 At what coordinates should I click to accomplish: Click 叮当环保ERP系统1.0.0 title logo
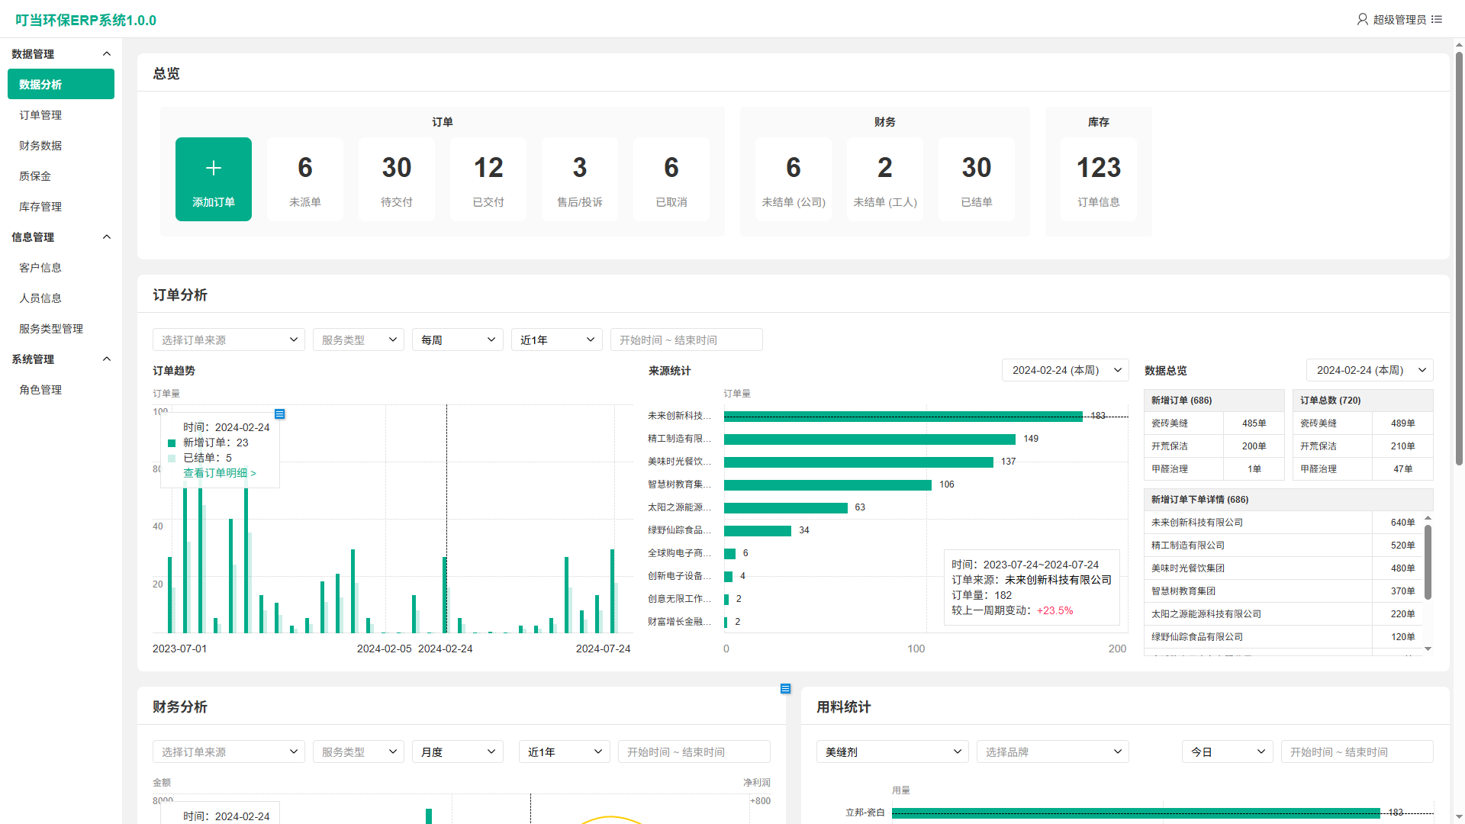point(85,20)
